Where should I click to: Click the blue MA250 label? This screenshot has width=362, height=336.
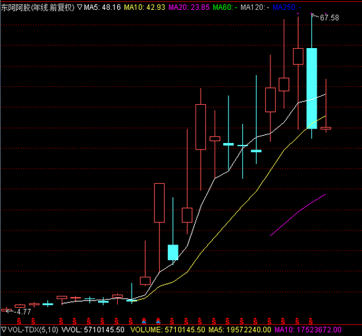(287, 7)
